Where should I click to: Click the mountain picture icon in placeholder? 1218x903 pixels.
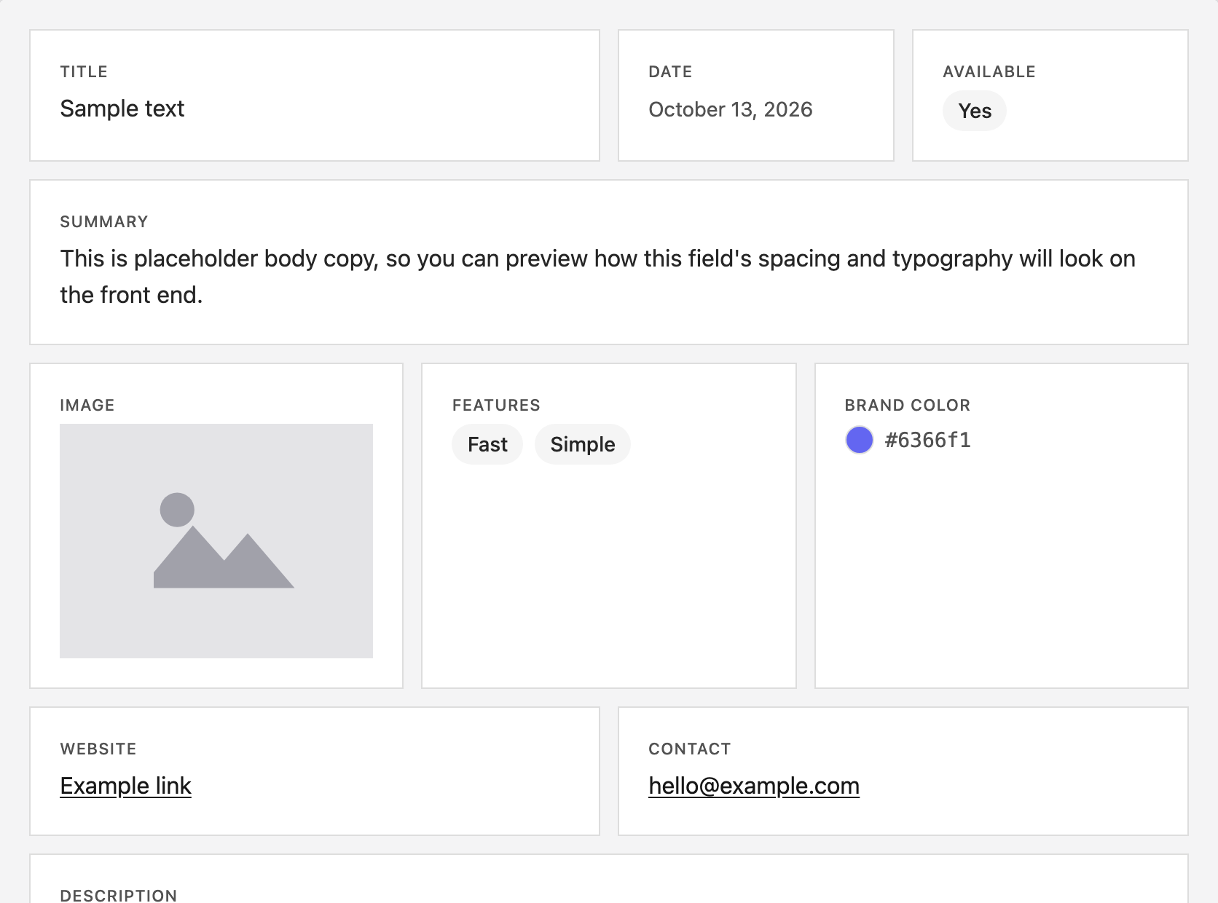click(224, 540)
